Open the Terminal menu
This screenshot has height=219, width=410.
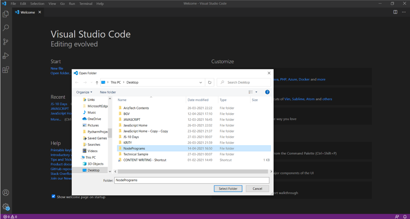[x=85, y=4]
